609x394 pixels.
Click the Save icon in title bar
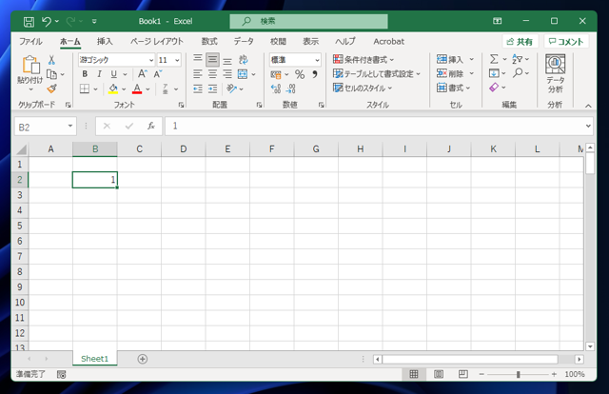point(29,21)
